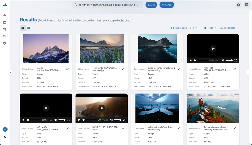This screenshot has width=252, height=145.
Task: Check the Select Page checkbox
Action: pyautogui.click(x=173, y=28)
